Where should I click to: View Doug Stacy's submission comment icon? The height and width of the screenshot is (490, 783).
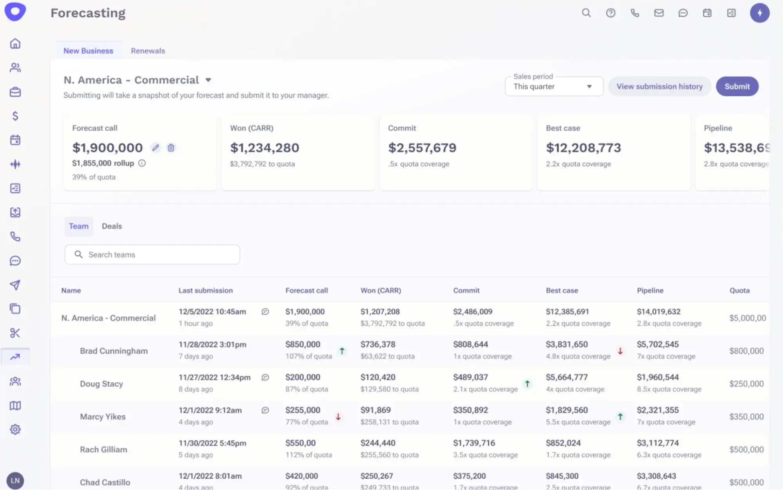click(x=265, y=377)
